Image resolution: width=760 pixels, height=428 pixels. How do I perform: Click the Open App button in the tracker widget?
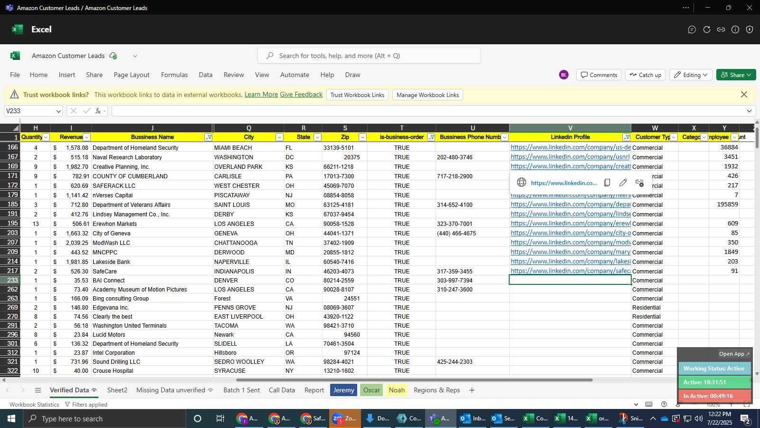(734, 354)
